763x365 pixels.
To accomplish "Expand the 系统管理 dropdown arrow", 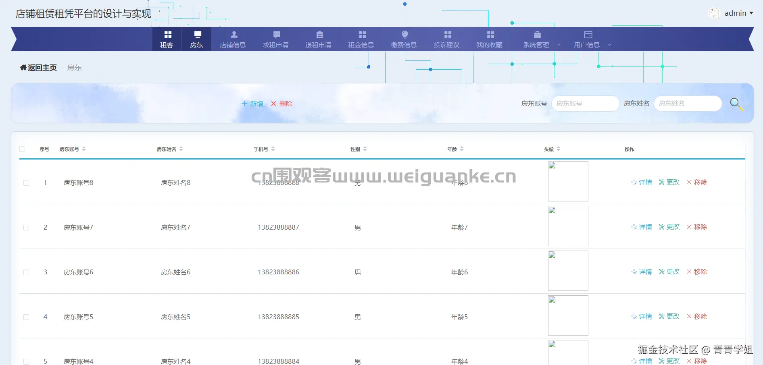I will (x=559, y=45).
